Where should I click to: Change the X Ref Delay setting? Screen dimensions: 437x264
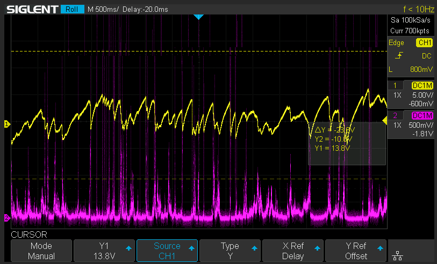tap(293, 251)
